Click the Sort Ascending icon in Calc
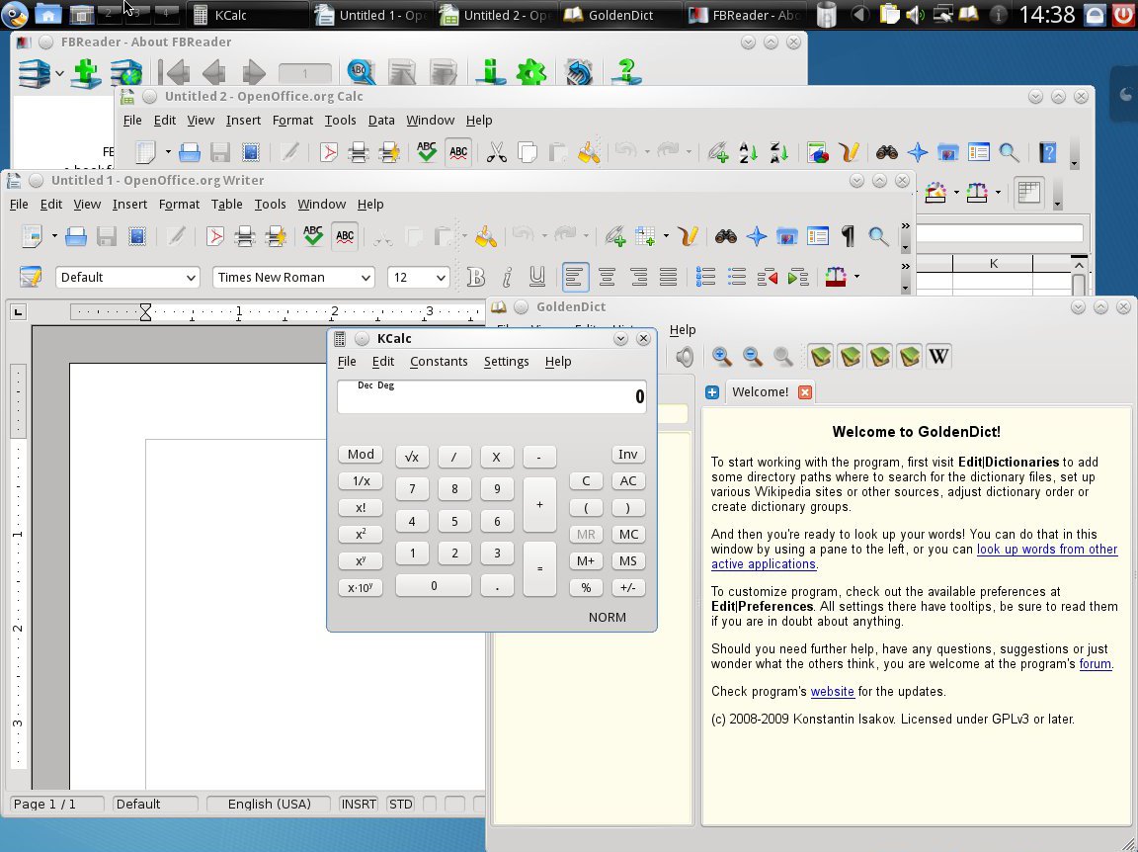Screen dimensions: 1138x852 point(749,152)
